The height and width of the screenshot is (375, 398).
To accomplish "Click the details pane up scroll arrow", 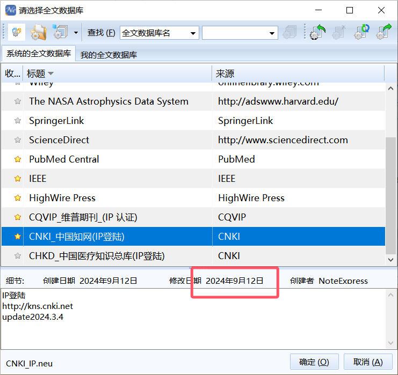I will click(x=390, y=295).
